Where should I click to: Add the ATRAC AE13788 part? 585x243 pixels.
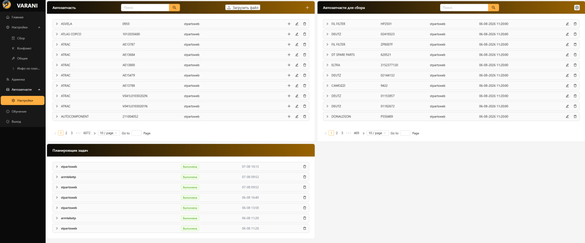pyautogui.click(x=289, y=85)
